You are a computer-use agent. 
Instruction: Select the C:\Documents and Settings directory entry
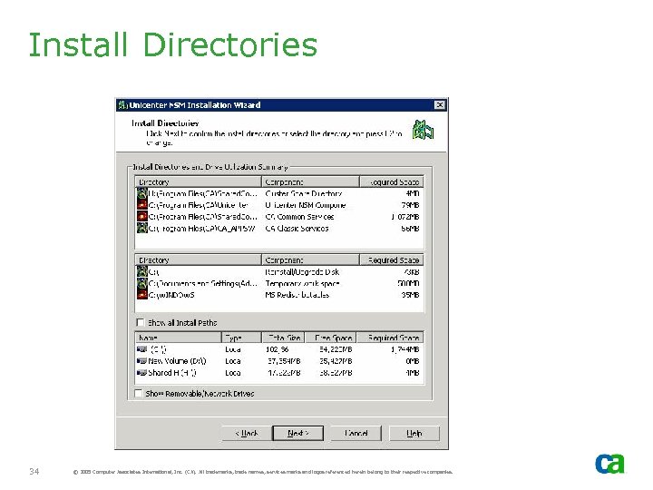[203, 283]
